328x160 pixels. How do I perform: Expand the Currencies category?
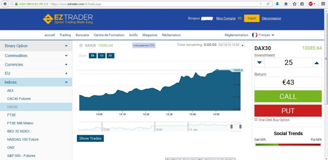click(x=36, y=65)
